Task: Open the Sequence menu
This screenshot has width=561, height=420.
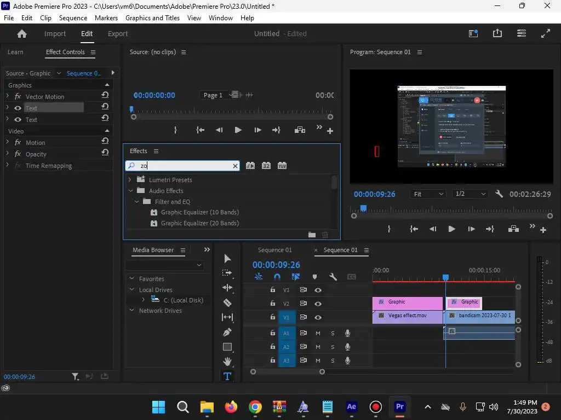Action: point(73,18)
